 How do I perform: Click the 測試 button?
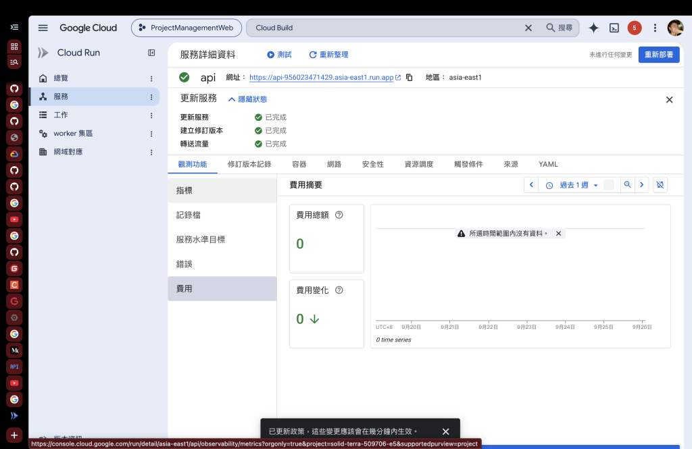tap(279, 55)
